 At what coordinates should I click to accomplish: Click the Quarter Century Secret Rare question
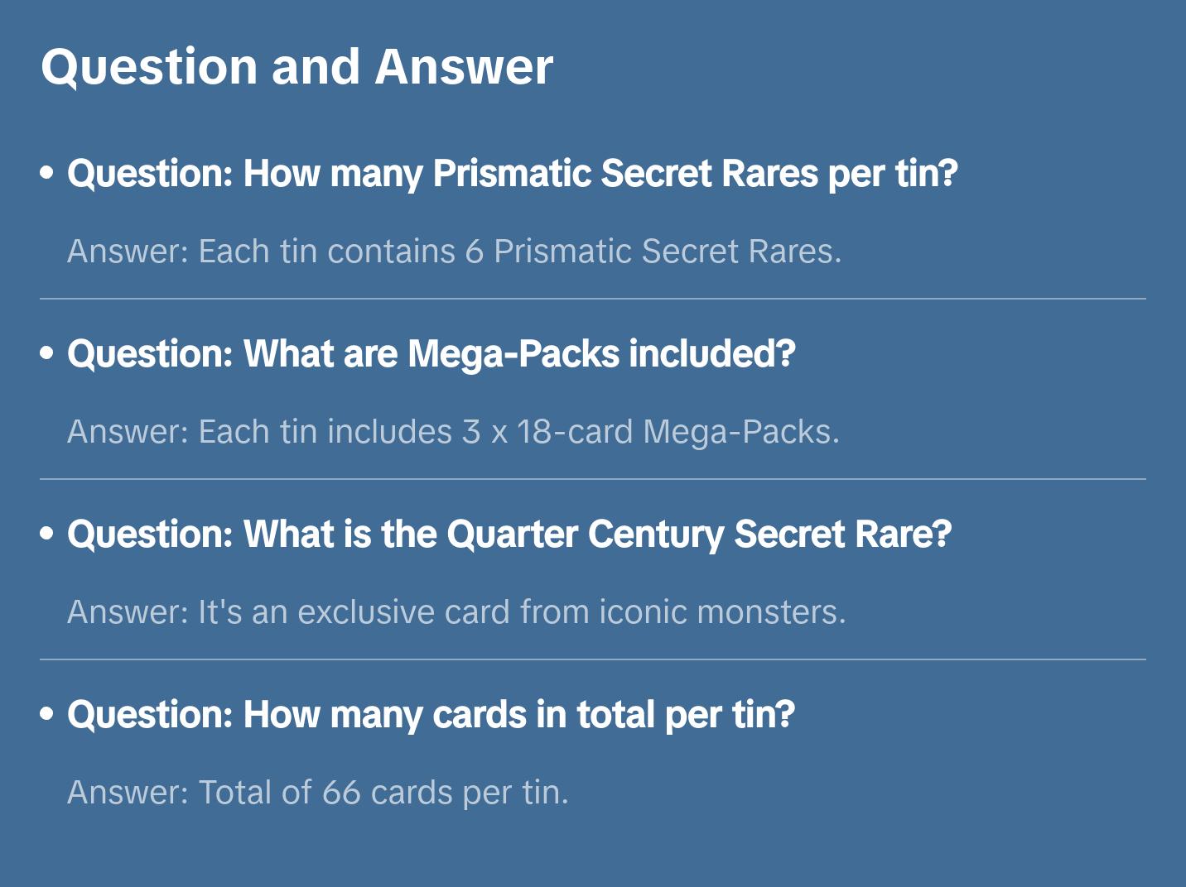[509, 535]
